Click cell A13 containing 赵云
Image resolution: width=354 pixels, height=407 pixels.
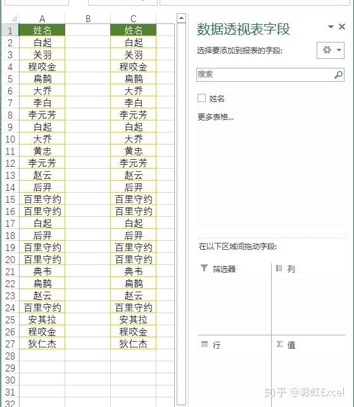pos(42,175)
